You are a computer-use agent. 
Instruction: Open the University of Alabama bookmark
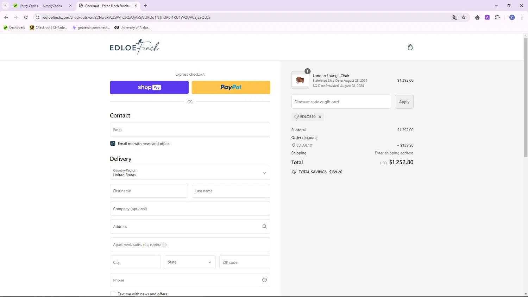coord(132,27)
